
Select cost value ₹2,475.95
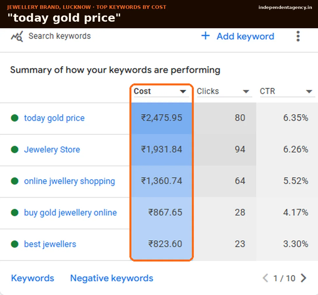[x=162, y=118]
